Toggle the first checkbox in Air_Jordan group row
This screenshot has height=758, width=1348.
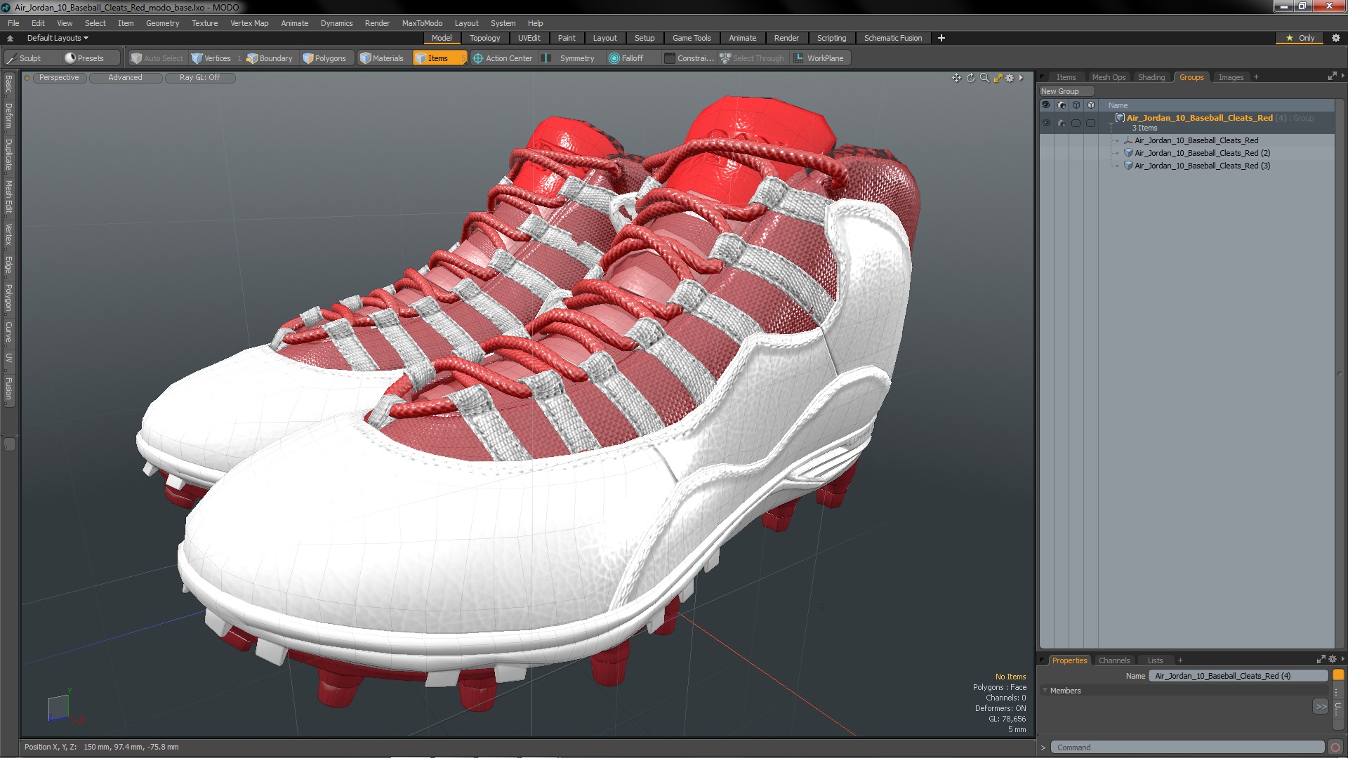pos(1076,123)
